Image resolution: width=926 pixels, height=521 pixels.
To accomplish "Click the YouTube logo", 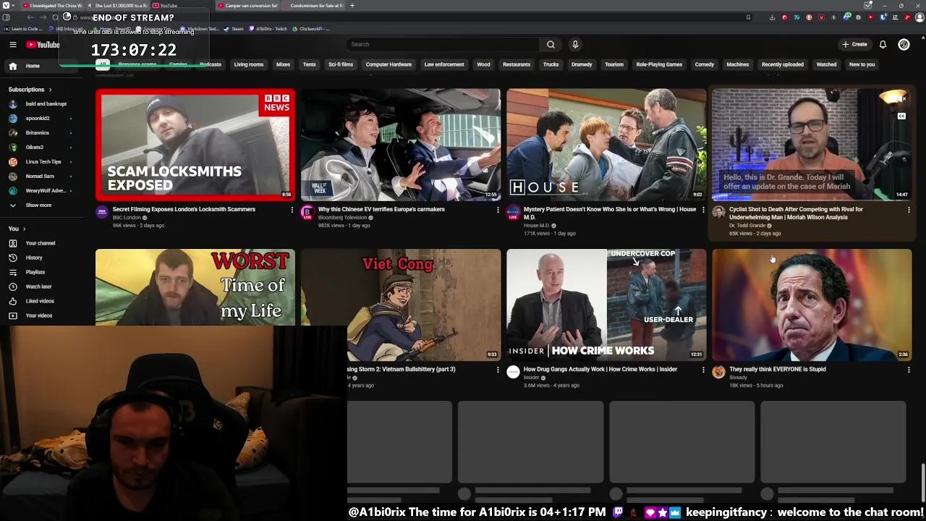I will (43, 44).
